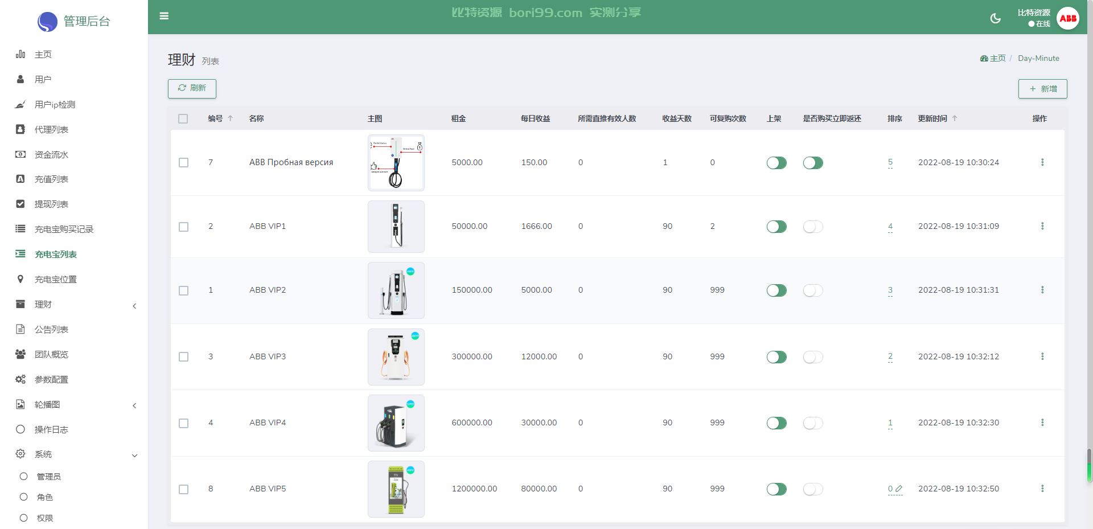Click the 充电宝购买记录 list icon in sidebar
Screen dimensions: 1093x529
[x=20, y=229]
